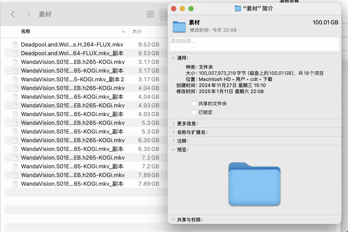Click file icon of 6.35 GB EB.h265-KOGi.mkv
This screenshot has height=232, width=348.
point(15,140)
